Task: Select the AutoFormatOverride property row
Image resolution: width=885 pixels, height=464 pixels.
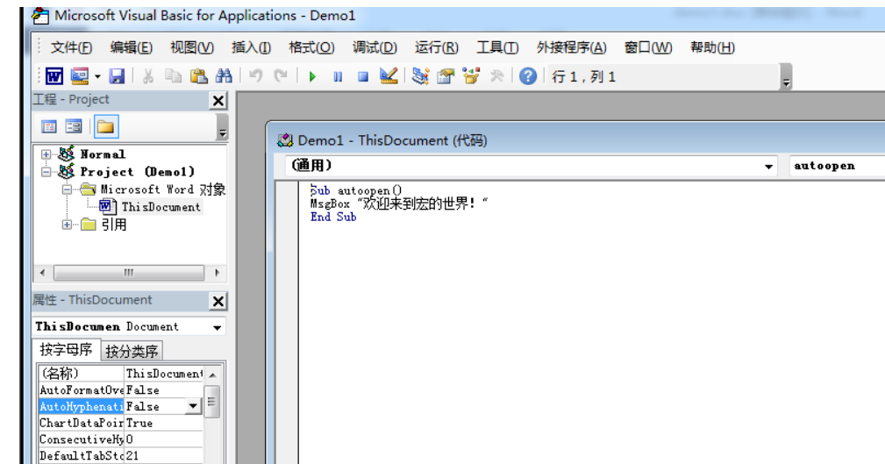Action: coord(120,390)
